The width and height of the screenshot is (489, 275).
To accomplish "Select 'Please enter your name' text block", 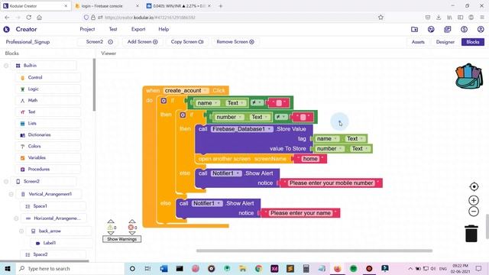I will [300, 213].
